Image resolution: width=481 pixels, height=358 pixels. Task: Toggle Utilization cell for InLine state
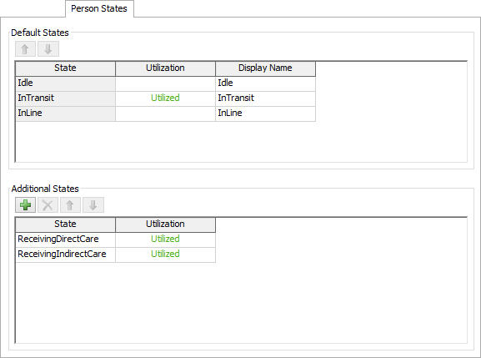165,113
